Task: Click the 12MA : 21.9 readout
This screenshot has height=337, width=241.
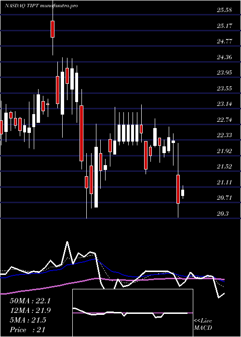Action: coord(30,311)
